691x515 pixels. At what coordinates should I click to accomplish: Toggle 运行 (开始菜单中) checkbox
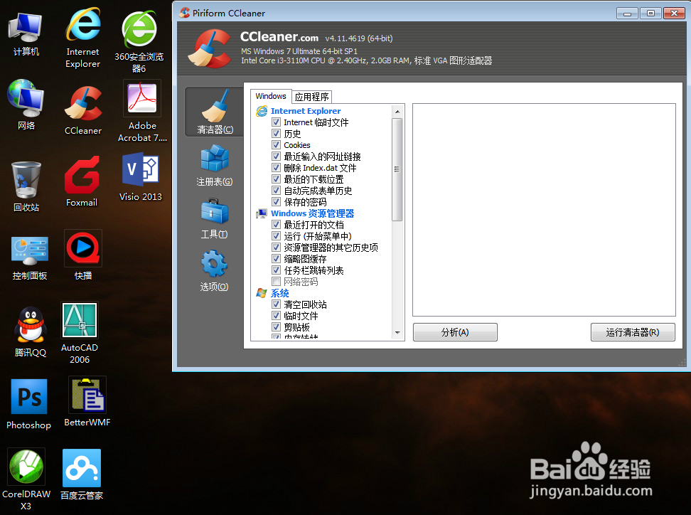[277, 236]
